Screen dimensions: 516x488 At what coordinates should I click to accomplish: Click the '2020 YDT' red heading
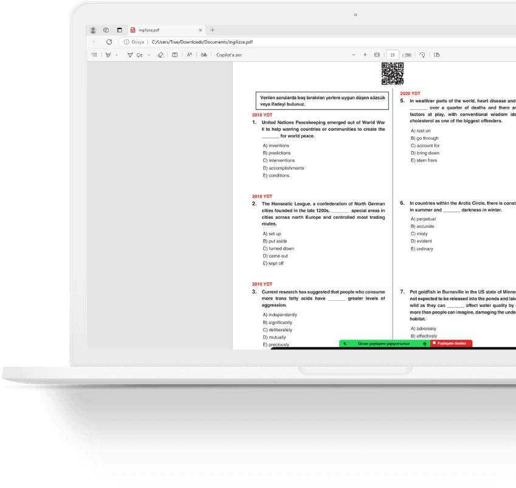pyautogui.click(x=410, y=94)
